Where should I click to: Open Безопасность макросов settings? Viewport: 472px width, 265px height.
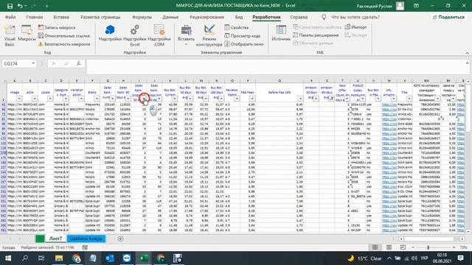pyautogui.click(x=64, y=44)
